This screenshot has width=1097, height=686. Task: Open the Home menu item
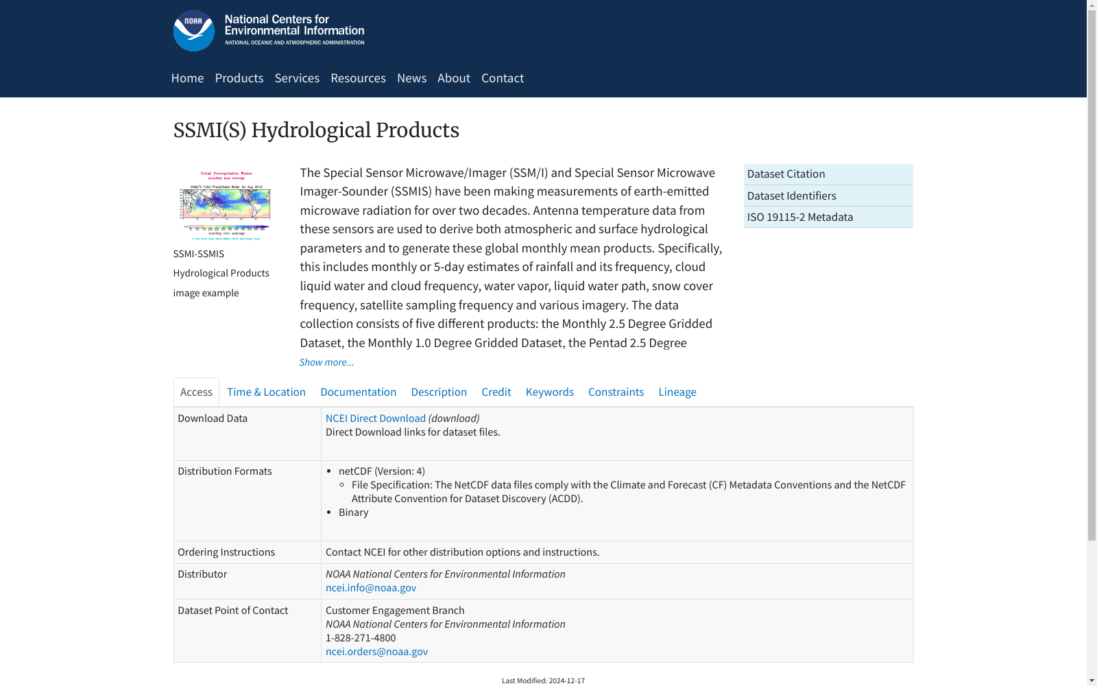[187, 78]
